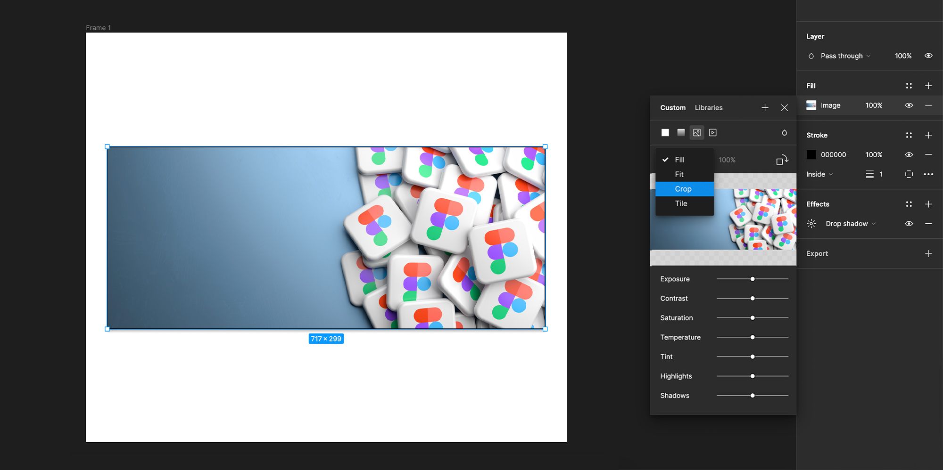Open Stroke styles four-dot icon
Viewport: 943px width, 470px height.
coord(909,135)
